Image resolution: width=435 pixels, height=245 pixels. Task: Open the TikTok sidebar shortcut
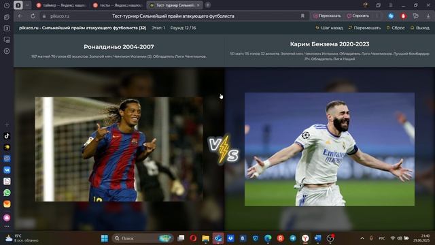[7, 136]
